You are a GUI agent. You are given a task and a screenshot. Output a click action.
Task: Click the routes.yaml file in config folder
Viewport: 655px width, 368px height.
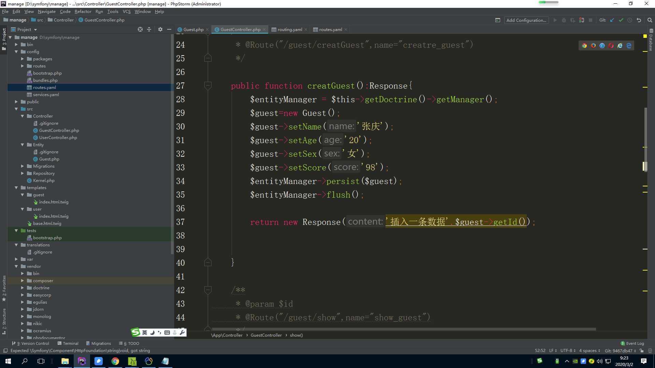(45, 87)
